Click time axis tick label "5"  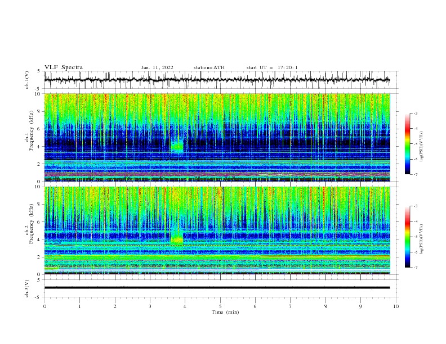pyautogui.click(x=220, y=306)
